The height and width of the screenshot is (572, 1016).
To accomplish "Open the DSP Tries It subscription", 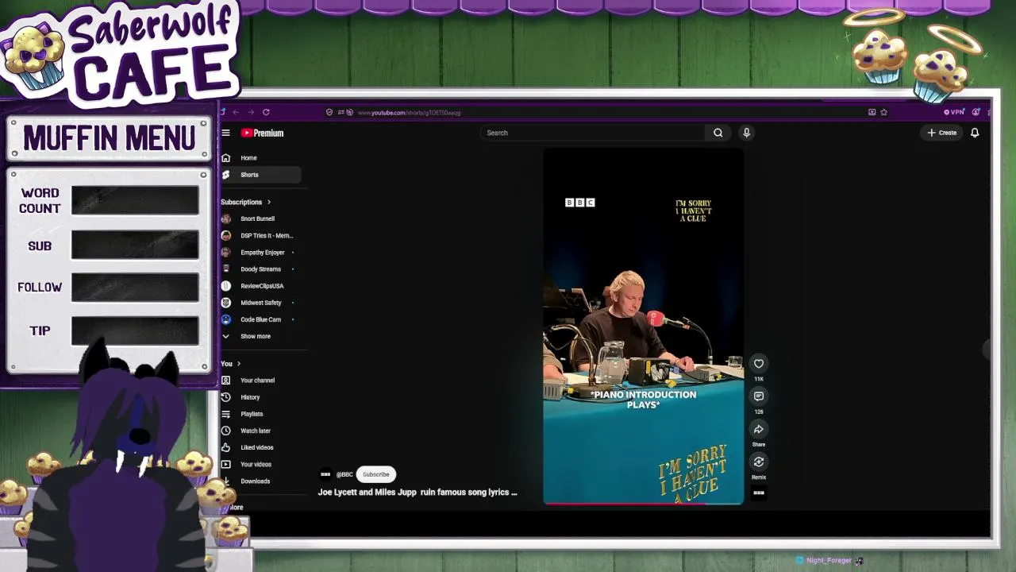I will [260, 236].
